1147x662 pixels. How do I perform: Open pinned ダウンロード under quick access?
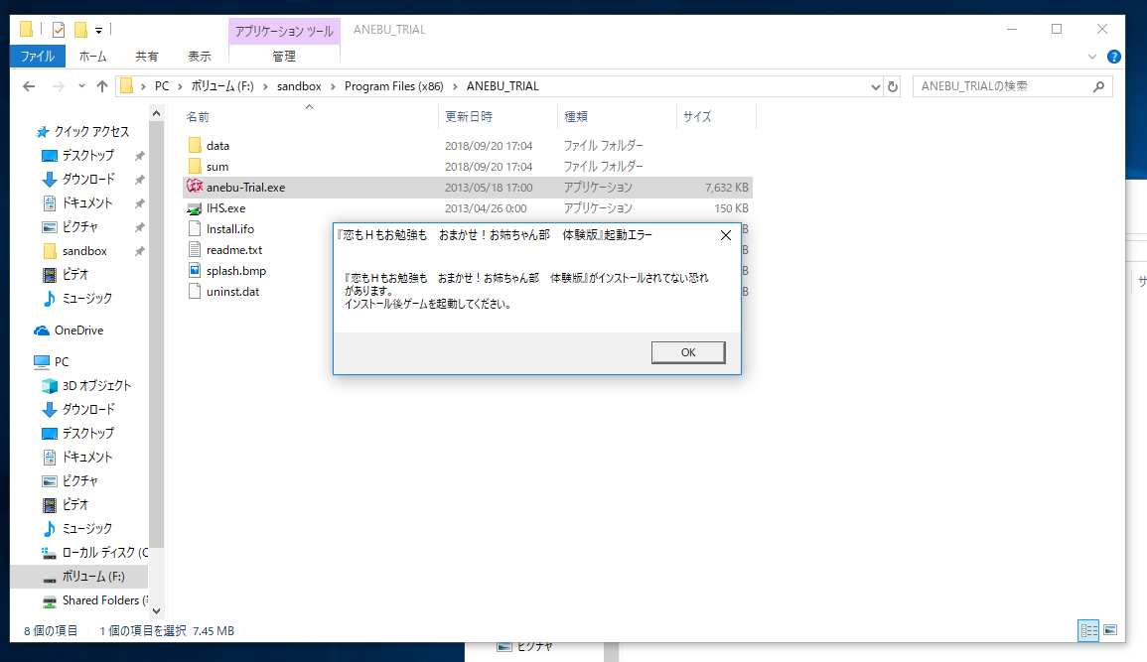click(87, 179)
